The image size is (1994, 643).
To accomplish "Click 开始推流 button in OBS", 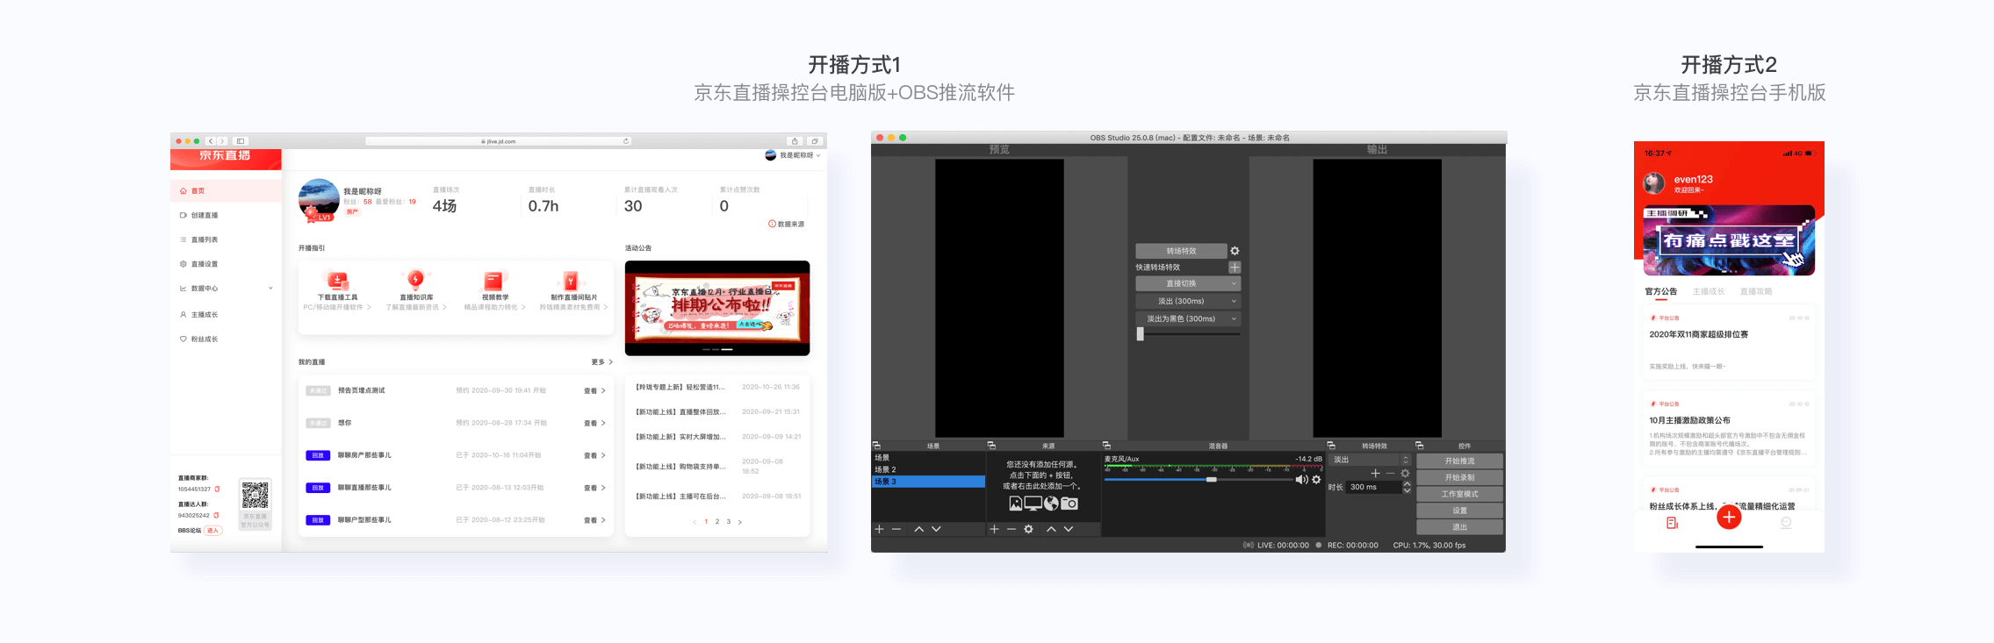I will [x=1460, y=461].
